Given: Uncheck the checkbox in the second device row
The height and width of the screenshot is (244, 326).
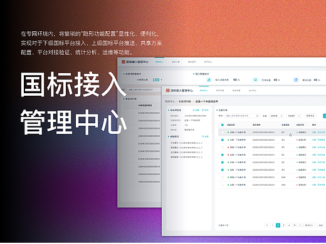Looking at the screenshot, I should 223,140.
